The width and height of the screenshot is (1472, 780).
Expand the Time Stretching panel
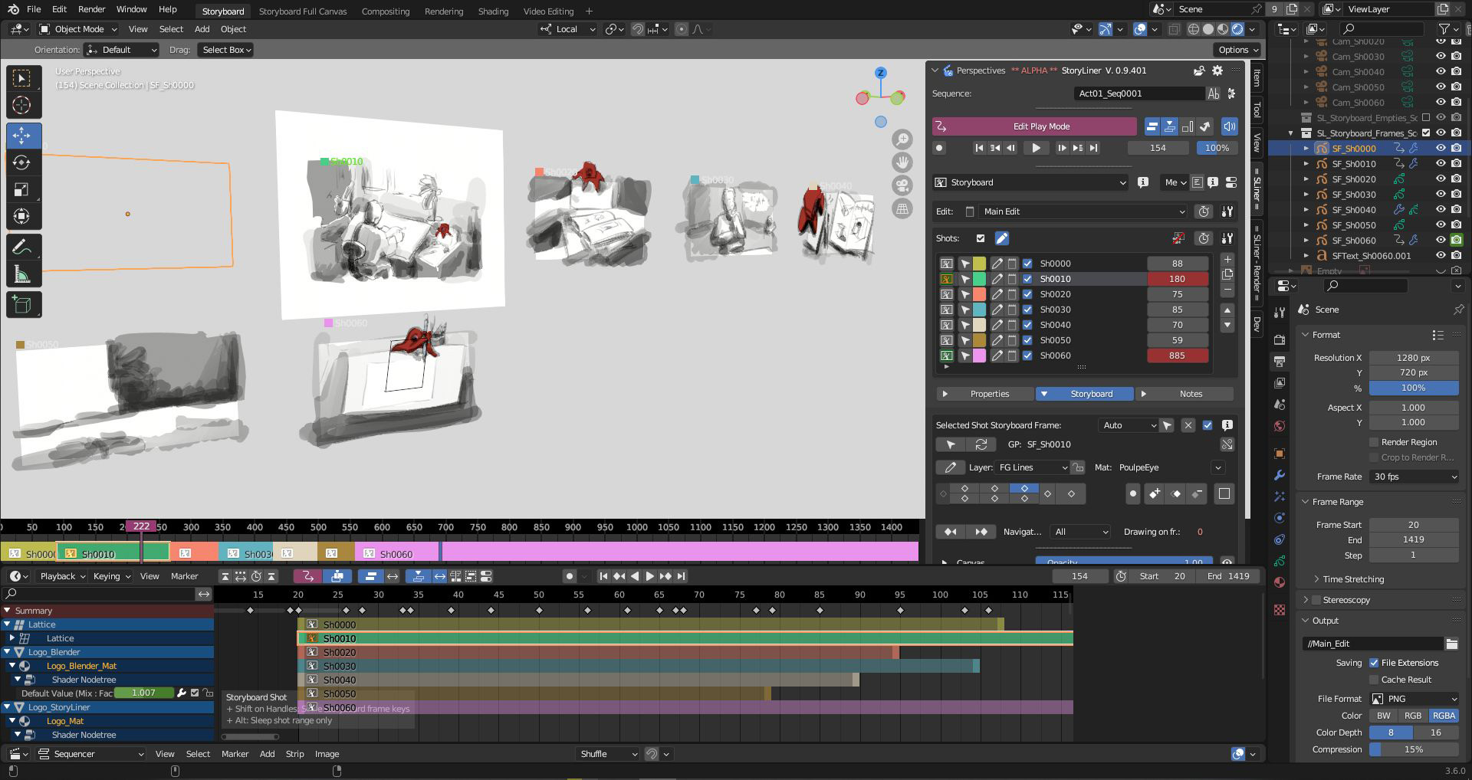click(1353, 579)
